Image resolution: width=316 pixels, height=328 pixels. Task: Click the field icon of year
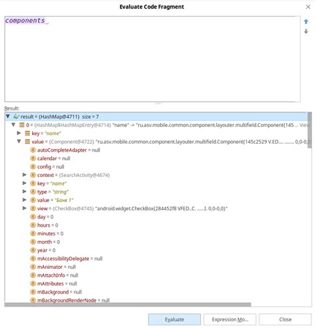(x=33, y=250)
